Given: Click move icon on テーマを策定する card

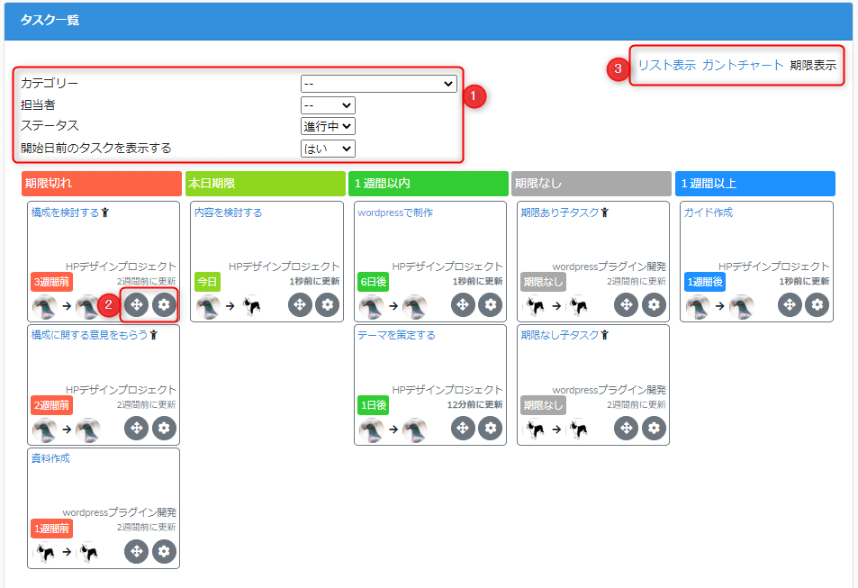Looking at the screenshot, I should tap(463, 428).
